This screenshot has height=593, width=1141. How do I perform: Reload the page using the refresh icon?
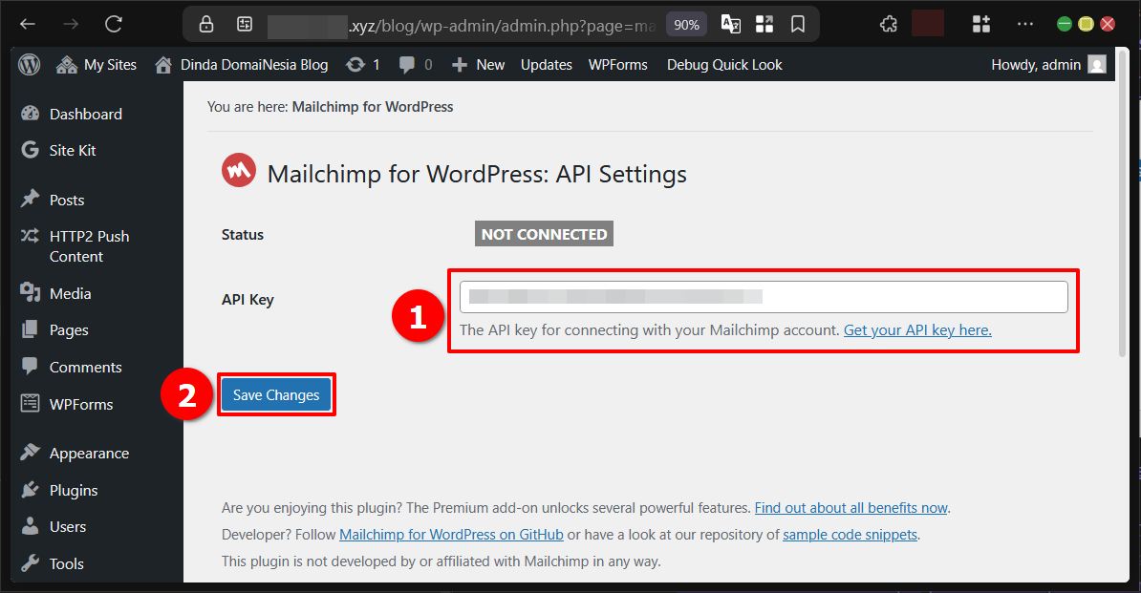click(x=113, y=23)
